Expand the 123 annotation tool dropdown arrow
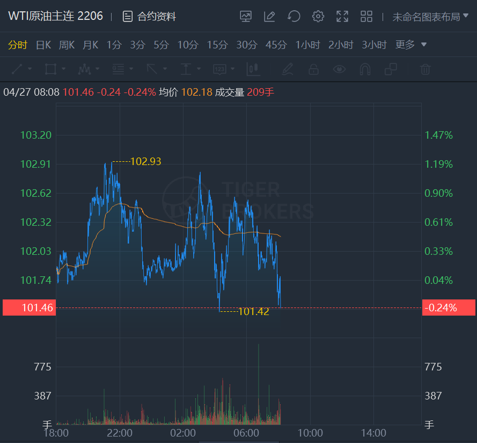477x443 pixels. pos(232,69)
